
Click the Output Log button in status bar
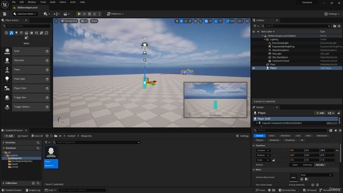click(x=33, y=190)
